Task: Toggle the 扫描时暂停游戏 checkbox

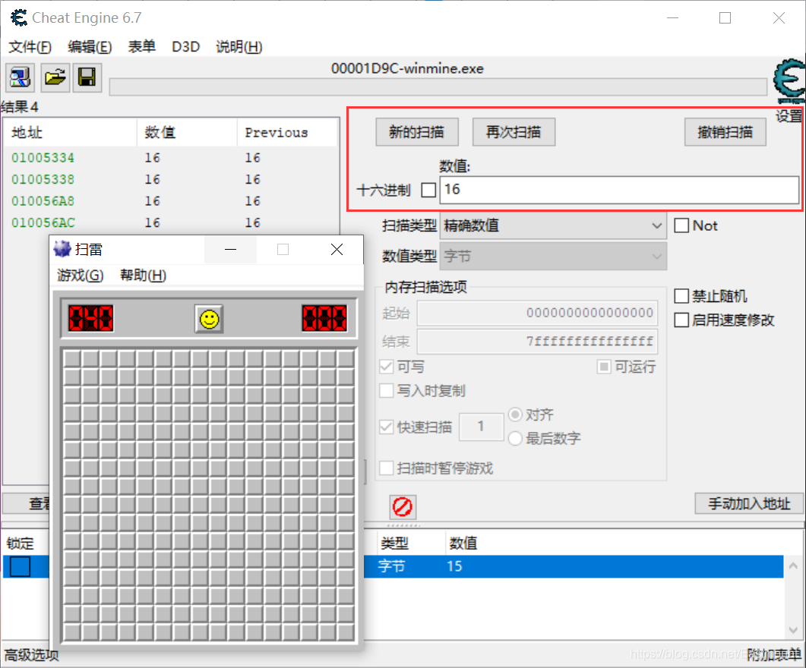Action: click(386, 468)
